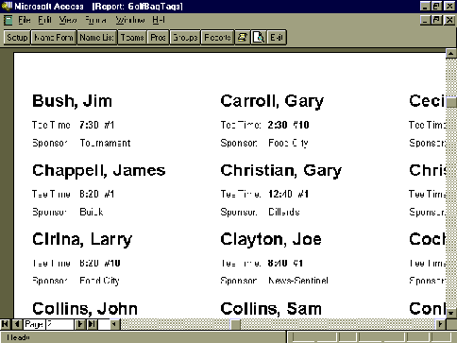Image resolution: width=457 pixels, height=343 pixels.
Task: Click the Microsoft Access title bar icon
Action: point(7,6)
